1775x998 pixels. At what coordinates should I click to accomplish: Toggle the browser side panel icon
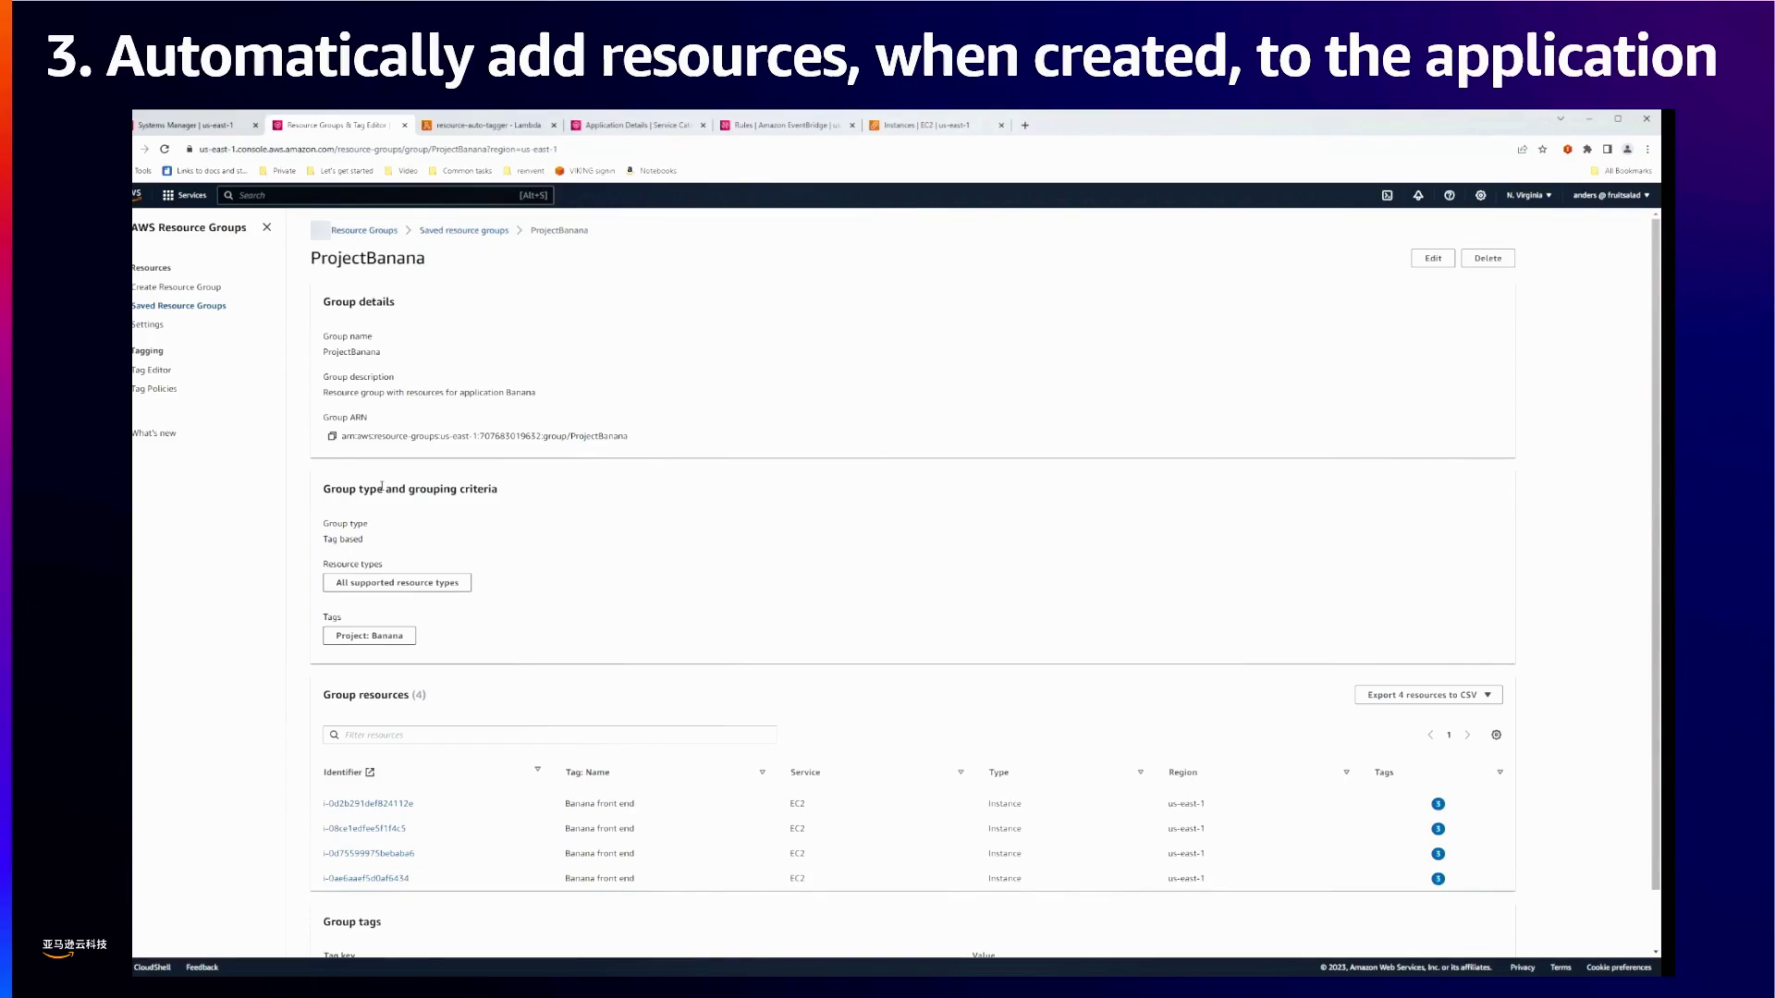1608,149
